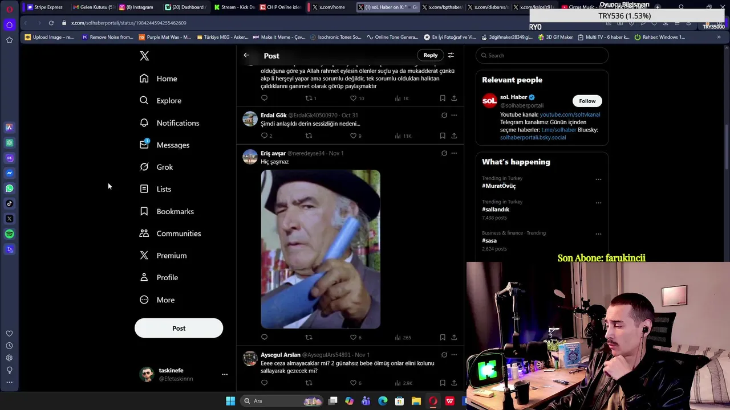Image resolution: width=730 pixels, height=410 pixels.
Task: Repost Erdal Gök's reply
Action: tap(309, 136)
